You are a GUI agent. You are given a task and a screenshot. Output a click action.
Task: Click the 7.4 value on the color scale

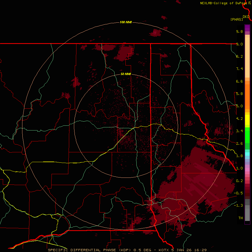[x=239, y=69]
